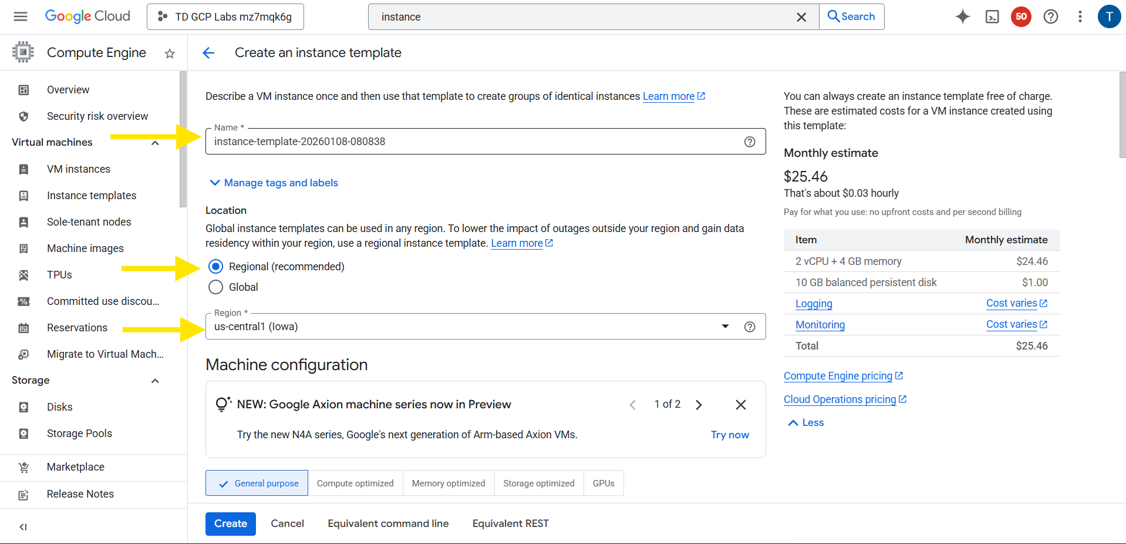Switch to the GPUs machine tab
Image resolution: width=1126 pixels, height=544 pixels.
pyautogui.click(x=603, y=483)
